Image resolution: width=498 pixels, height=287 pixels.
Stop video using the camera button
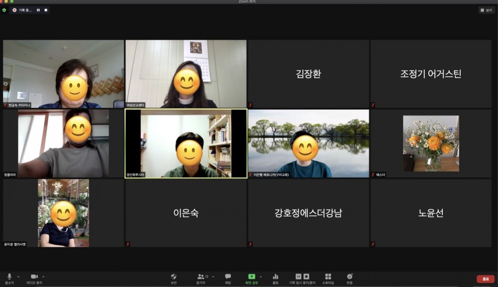point(34,277)
